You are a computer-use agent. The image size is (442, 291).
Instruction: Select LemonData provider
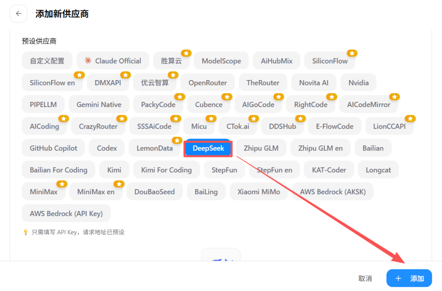(154, 148)
